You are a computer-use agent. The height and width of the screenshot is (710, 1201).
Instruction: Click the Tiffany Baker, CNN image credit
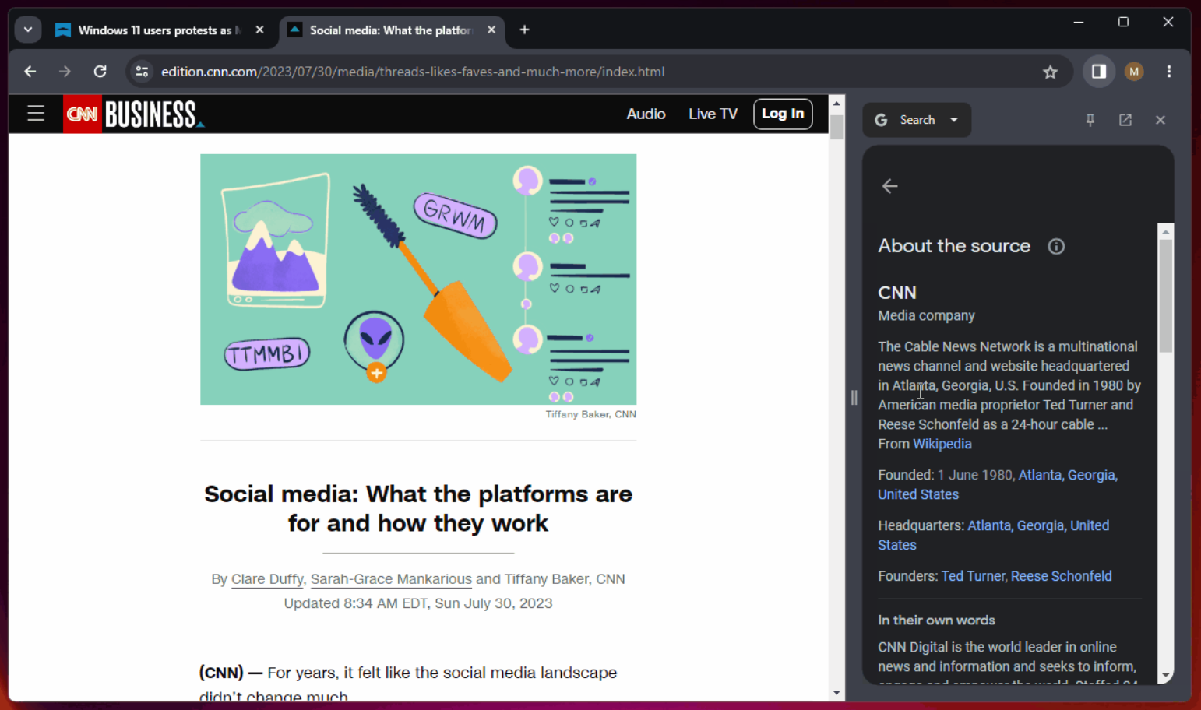(x=590, y=414)
